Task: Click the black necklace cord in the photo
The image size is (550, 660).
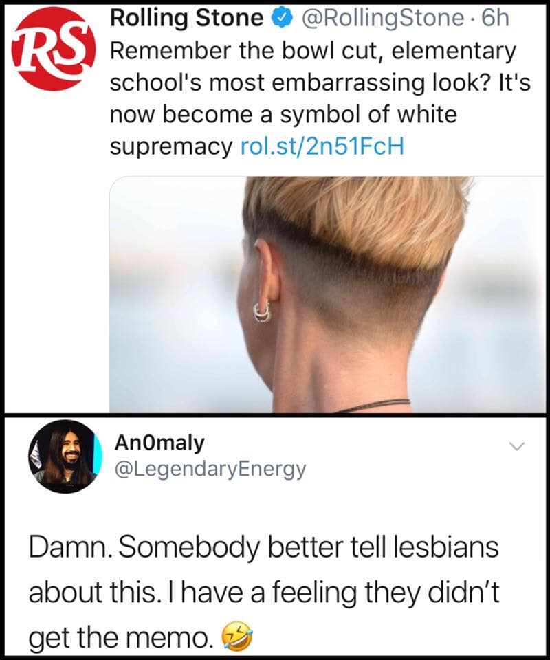Action: tap(373, 406)
